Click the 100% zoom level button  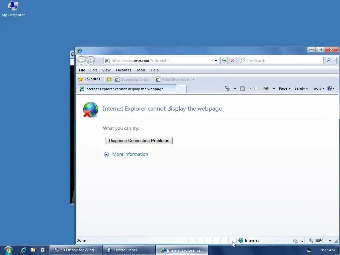point(316,241)
